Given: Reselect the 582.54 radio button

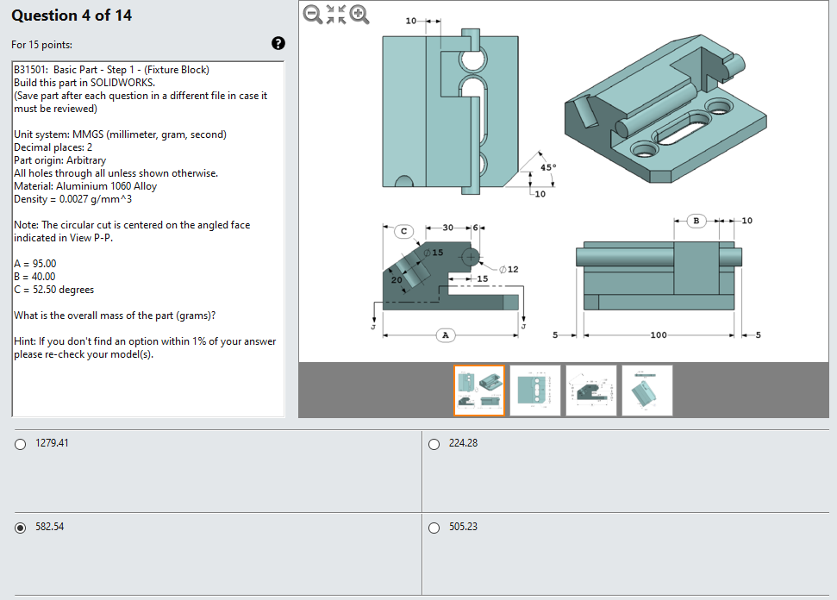Looking at the screenshot, I should (20, 527).
